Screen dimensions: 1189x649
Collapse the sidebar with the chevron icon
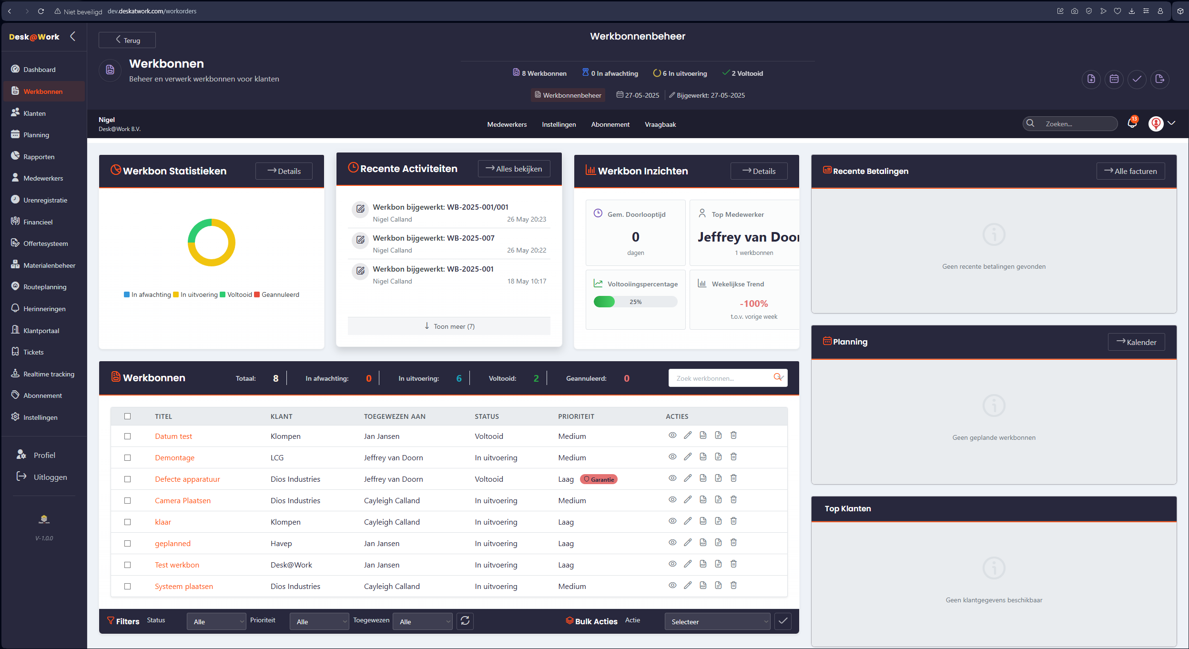(73, 36)
